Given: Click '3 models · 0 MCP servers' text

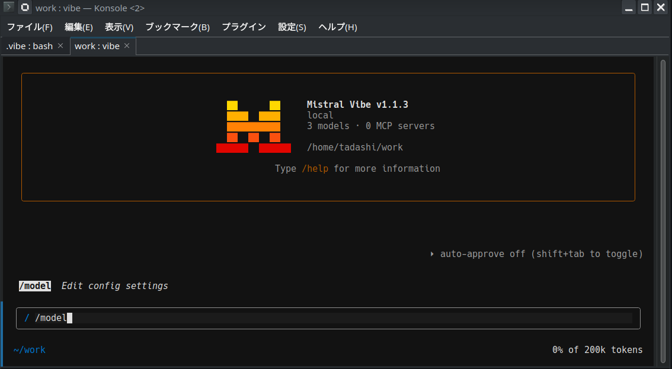Looking at the screenshot, I should point(371,126).
